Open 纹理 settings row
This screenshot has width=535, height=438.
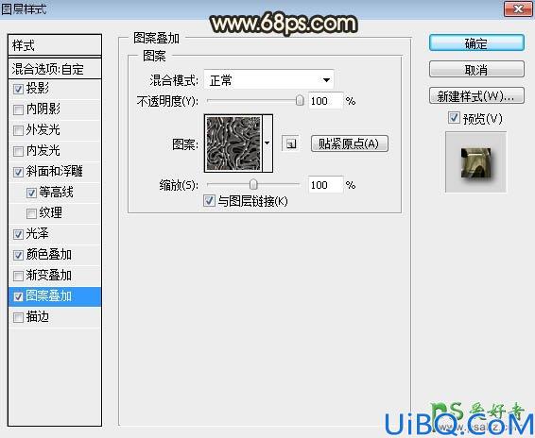click(x=55, y=213)
